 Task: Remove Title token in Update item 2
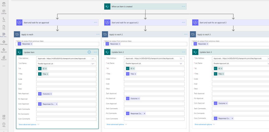[x=135, y=74]
